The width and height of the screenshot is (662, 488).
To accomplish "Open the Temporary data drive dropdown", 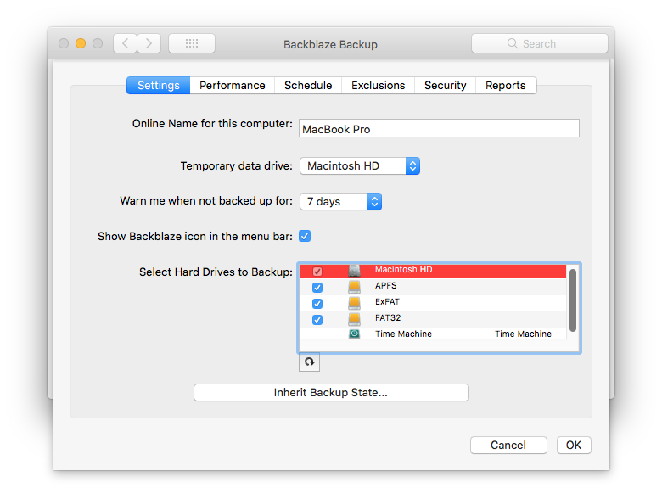I will [360, 165].
